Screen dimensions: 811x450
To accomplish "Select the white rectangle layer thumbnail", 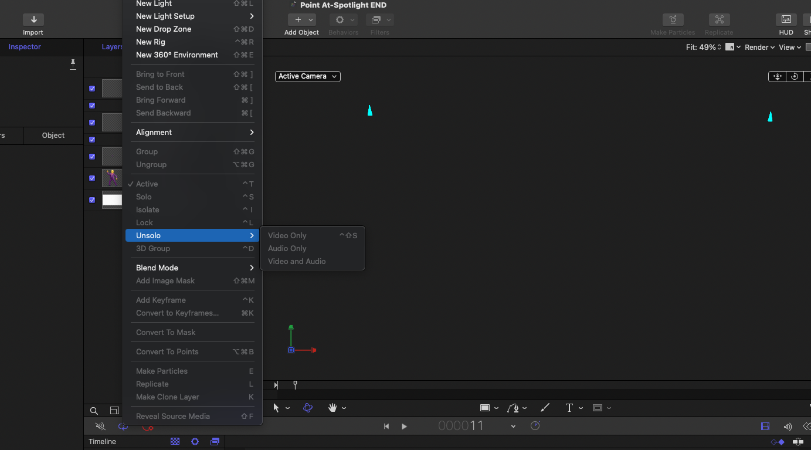I will [112, 200].
